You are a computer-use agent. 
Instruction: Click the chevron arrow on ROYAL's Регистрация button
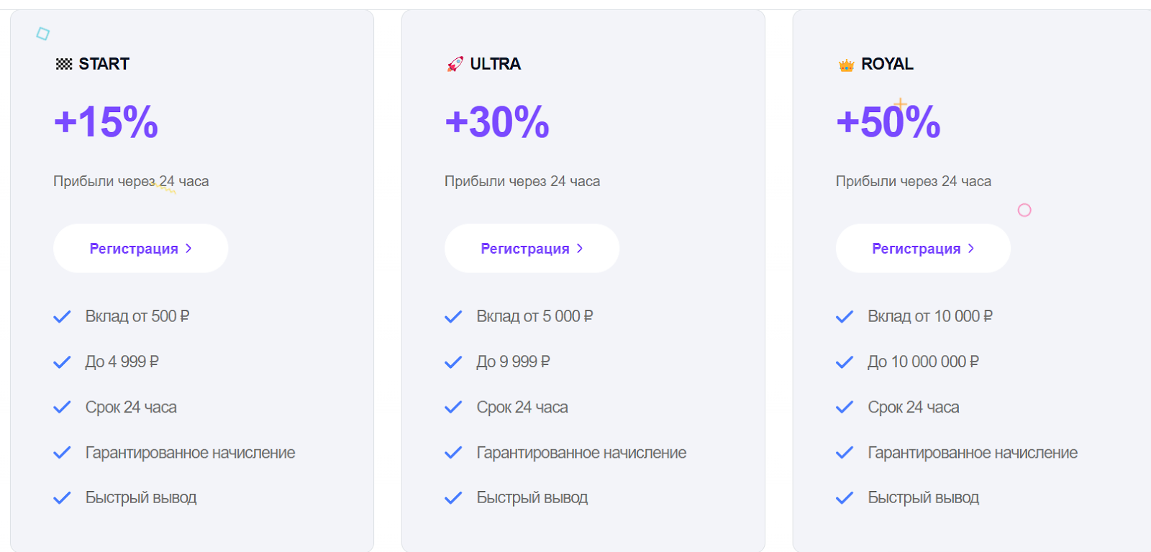[x=971, y=248]
